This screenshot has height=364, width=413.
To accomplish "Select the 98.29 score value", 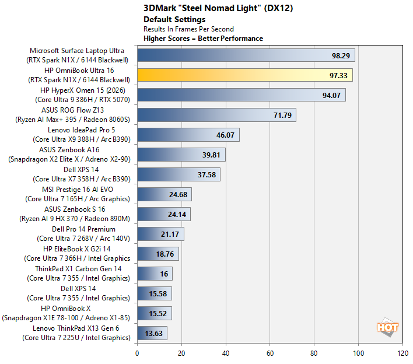I will 341,56.
